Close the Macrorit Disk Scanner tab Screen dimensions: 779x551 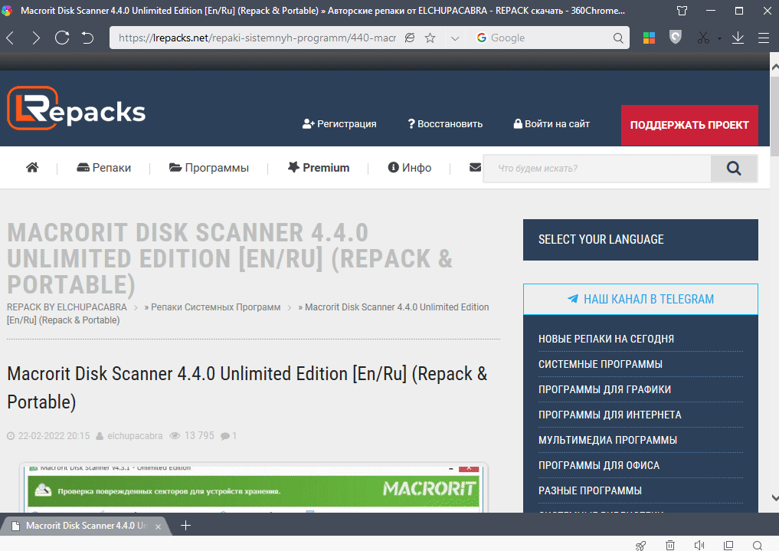tap(158, 526)
